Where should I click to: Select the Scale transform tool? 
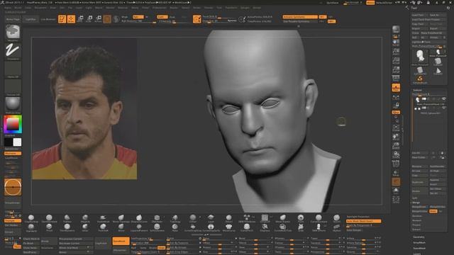89,19
